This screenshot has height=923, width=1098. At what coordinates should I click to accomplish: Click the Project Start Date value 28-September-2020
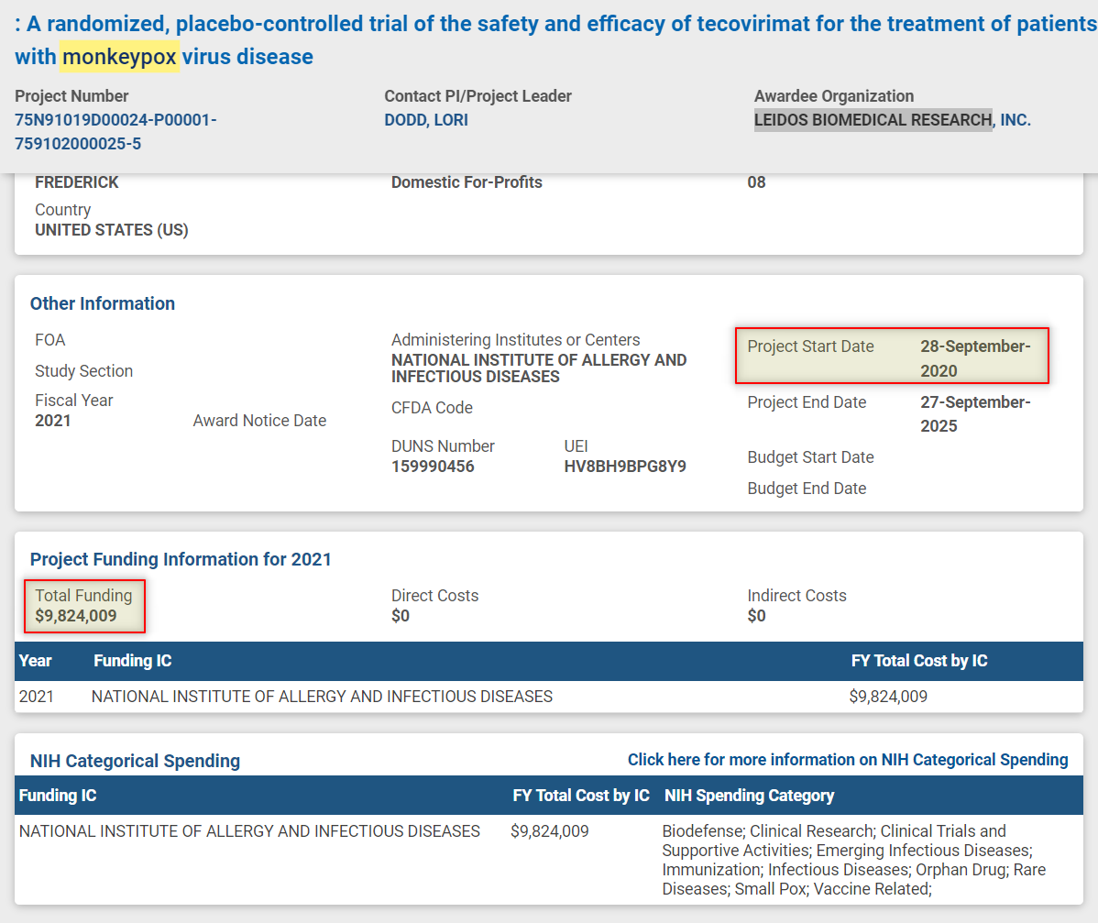tap(974, 358)
